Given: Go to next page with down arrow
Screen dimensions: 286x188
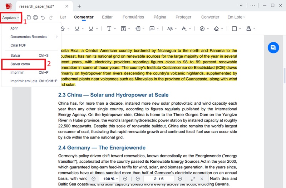Looking at the screenshot, I should point(180,179).
